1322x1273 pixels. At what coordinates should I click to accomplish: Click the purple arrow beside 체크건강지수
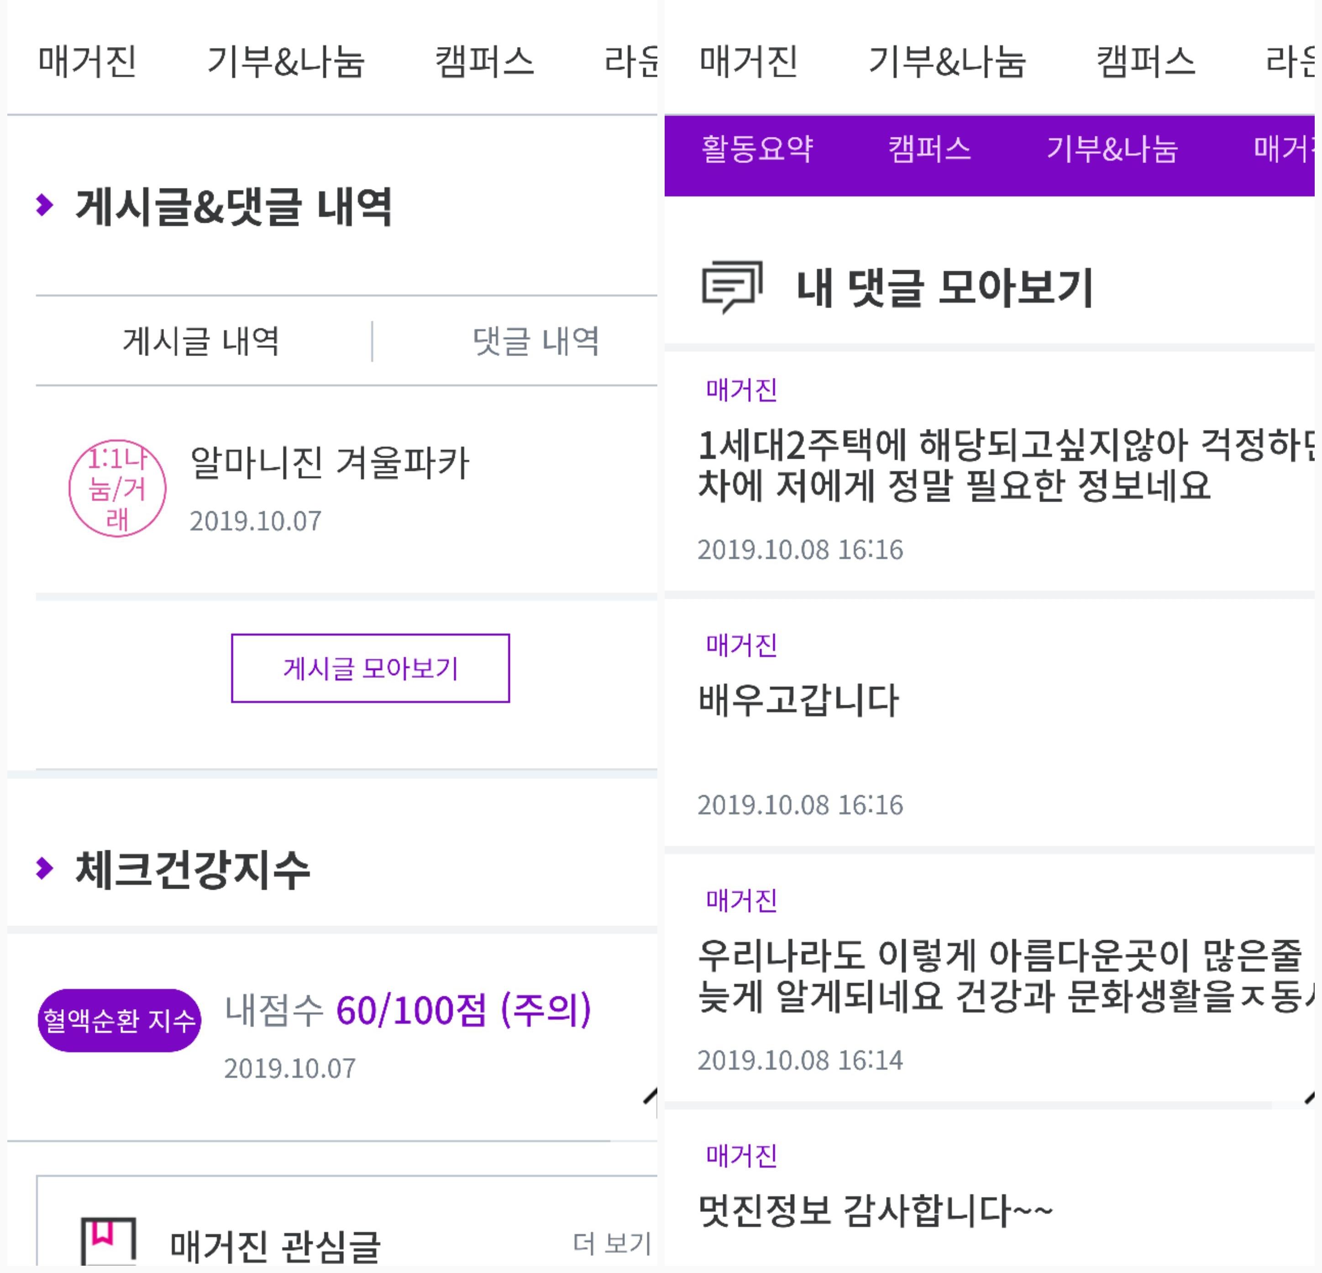pos(45,868)
